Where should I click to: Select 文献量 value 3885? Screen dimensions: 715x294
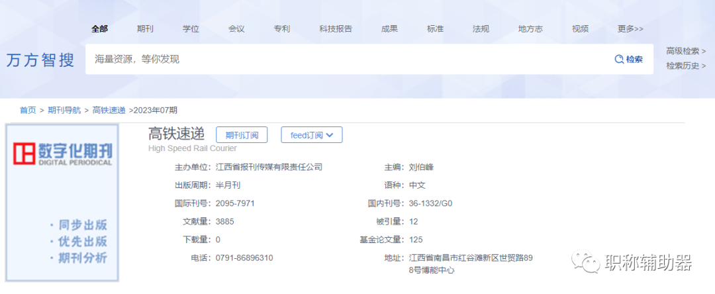click(x=225, y=222)
